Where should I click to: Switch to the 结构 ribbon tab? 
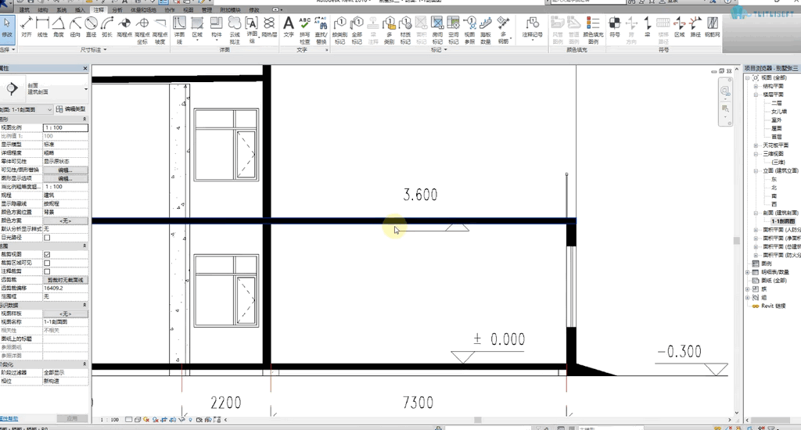(43, 9)
